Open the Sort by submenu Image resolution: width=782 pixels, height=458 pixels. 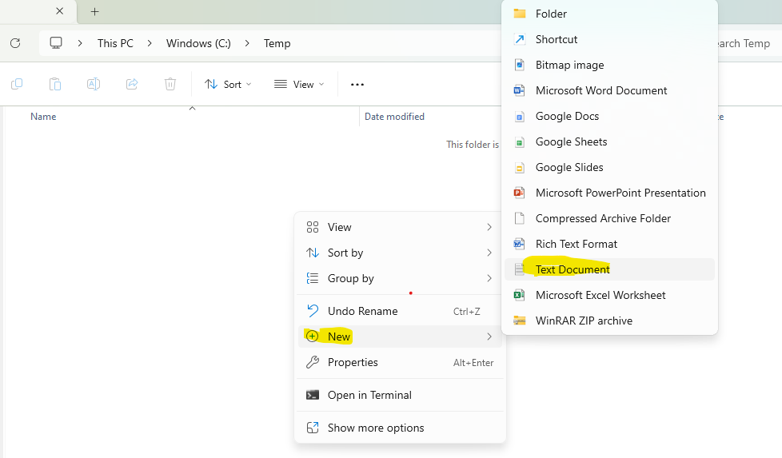[400, 253]
